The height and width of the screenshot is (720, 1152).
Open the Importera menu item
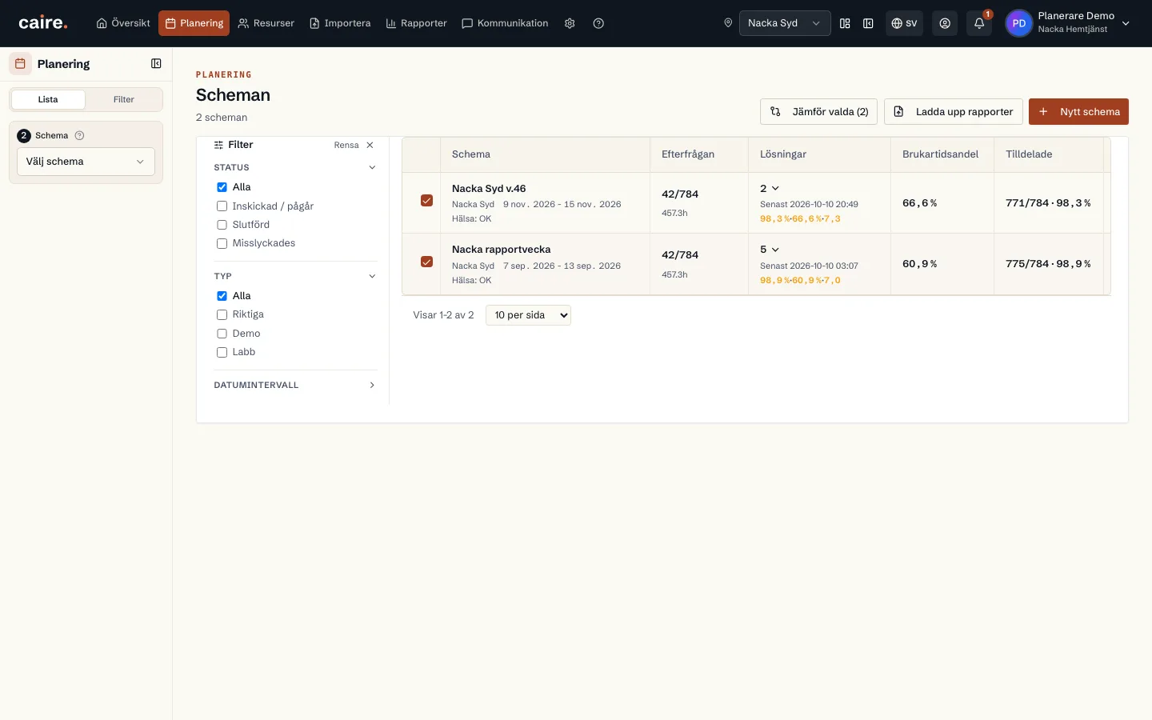tap(340, 23)
